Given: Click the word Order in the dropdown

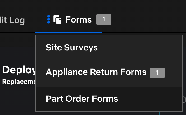Looking at the screenshot, I should coord(74,99).
